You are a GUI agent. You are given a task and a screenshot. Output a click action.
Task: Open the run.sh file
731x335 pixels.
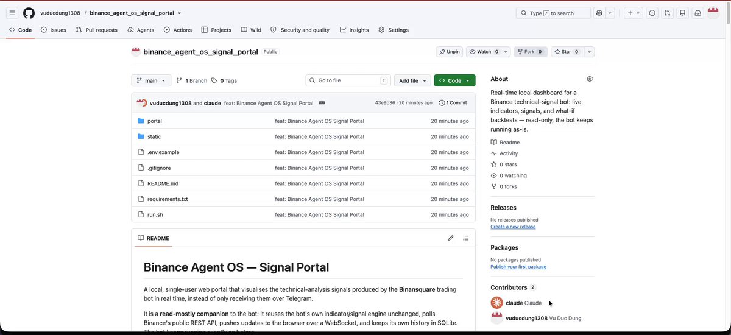[x=155, y=214]
